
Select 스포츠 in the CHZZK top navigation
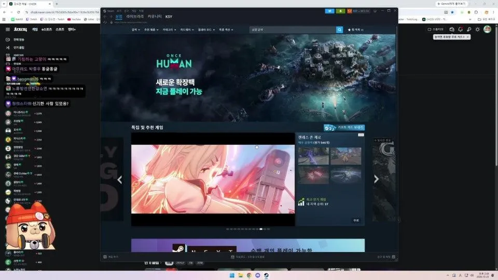point(60,29)
